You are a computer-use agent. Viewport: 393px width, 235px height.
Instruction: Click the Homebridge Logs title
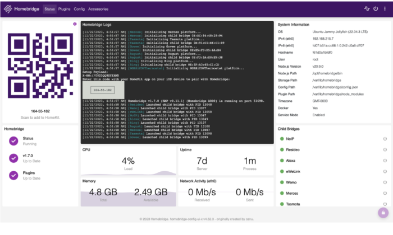[x=97, y=25]
